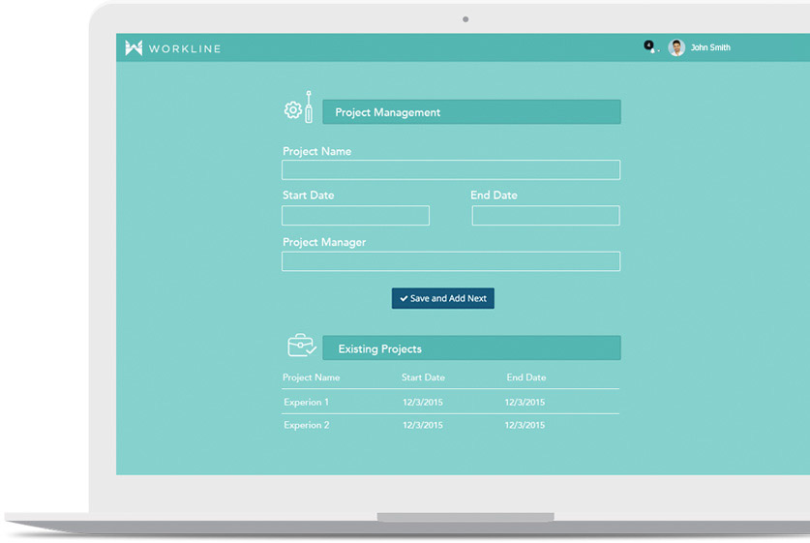Click the briefcase Existing Projects icon
This screenshot has width=810, height=543.
tap(302, 346)
